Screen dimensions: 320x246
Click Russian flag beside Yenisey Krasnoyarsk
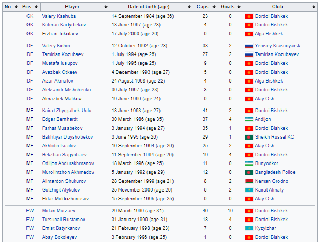point(249,46)
